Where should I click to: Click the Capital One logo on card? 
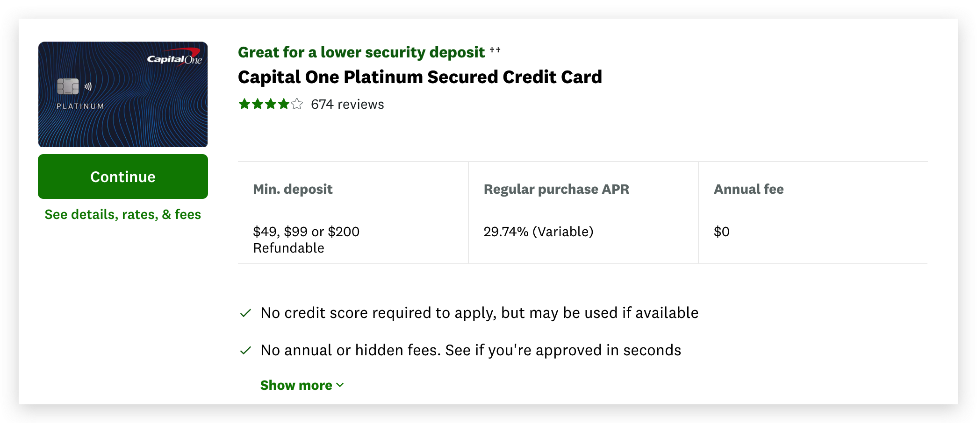click(x=174, y=57)
